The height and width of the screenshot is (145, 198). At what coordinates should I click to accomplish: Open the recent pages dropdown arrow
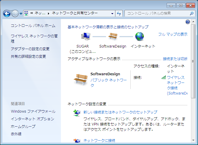click(21, 14)
